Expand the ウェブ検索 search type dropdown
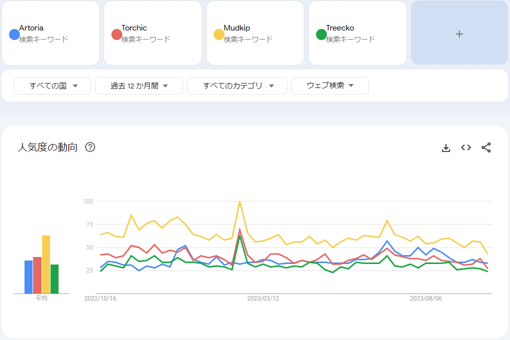510x340 pixels. 330,85
